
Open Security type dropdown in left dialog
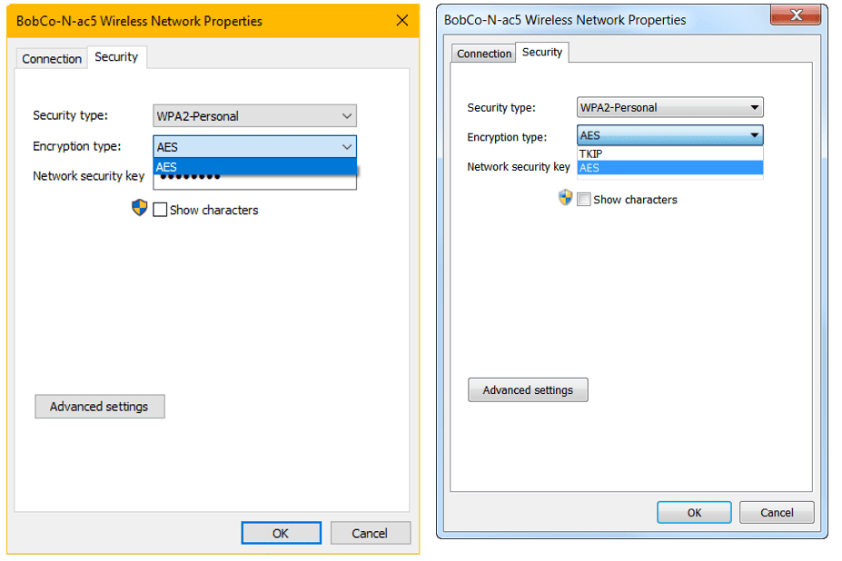(x=254, y=116)
